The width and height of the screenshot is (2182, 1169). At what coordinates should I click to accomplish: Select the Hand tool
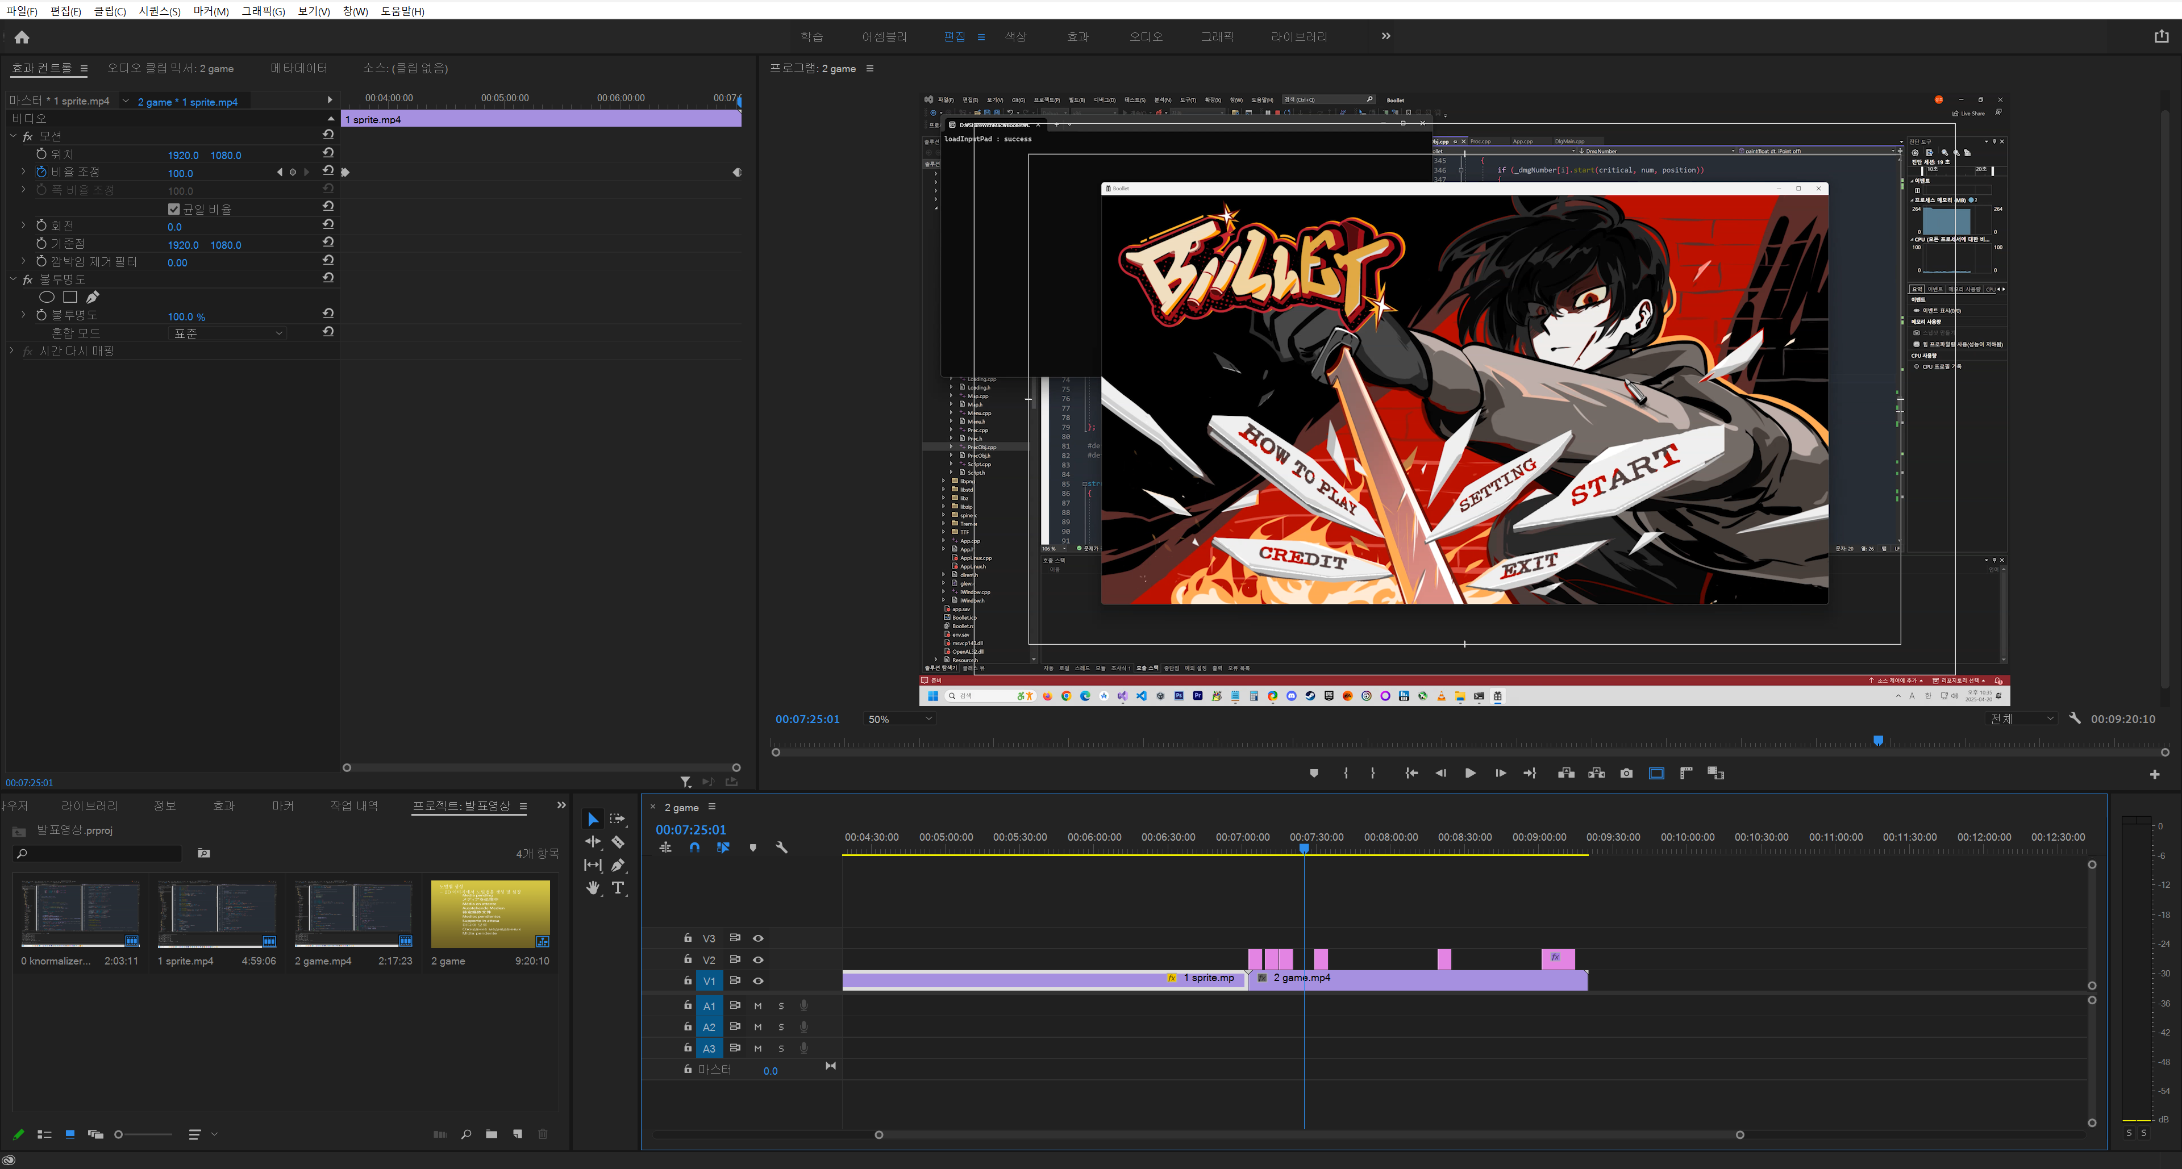593,888
